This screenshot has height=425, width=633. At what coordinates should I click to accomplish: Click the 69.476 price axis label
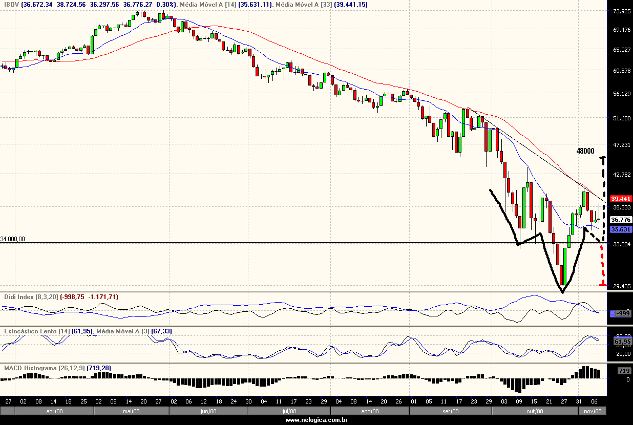click(622, 30)
